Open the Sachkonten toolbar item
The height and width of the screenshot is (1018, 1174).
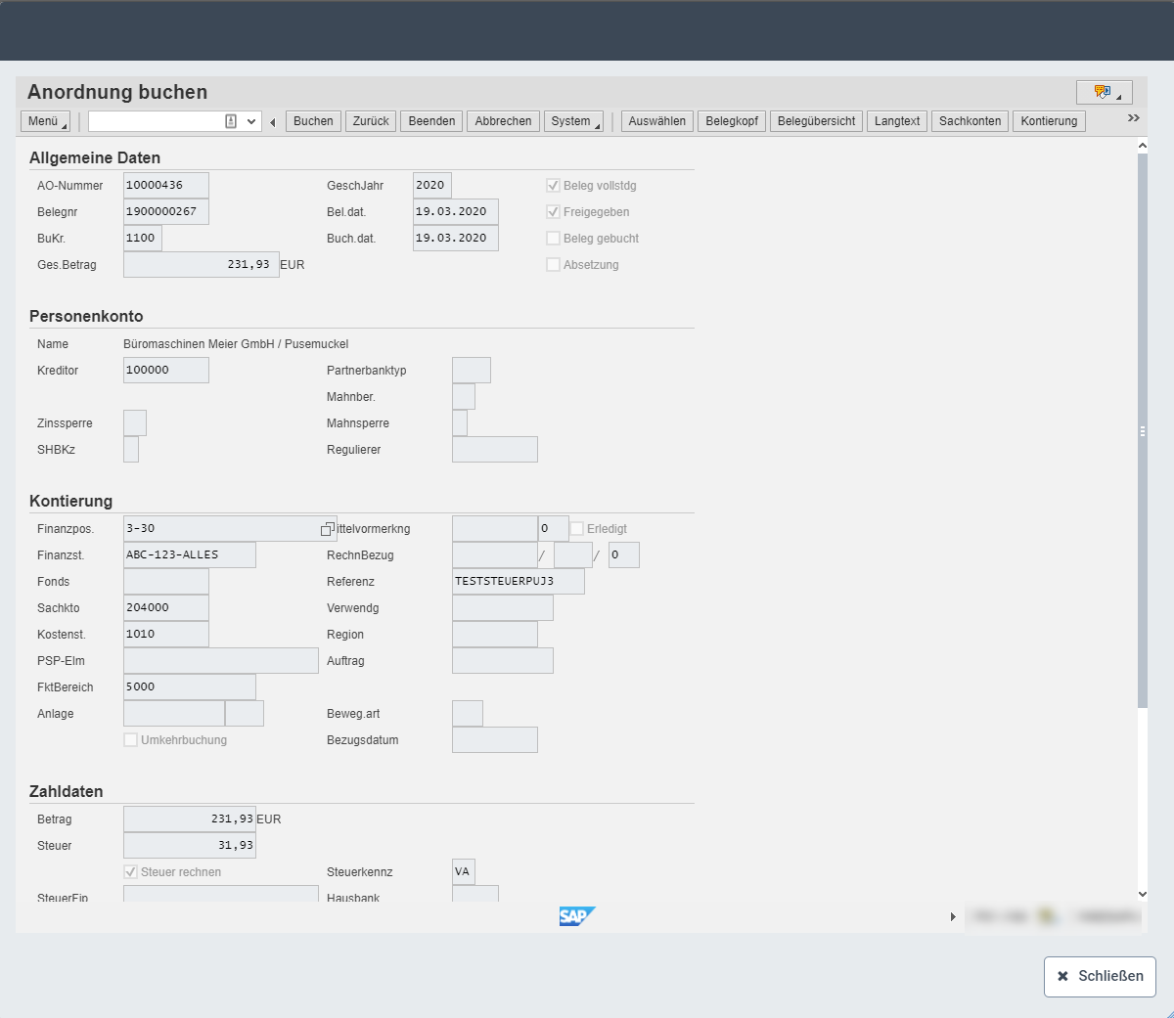coord(970,121)
